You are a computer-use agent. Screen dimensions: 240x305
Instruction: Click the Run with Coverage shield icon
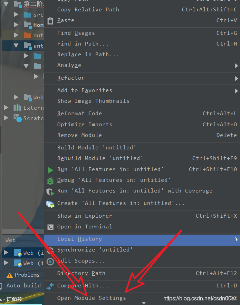50,192
